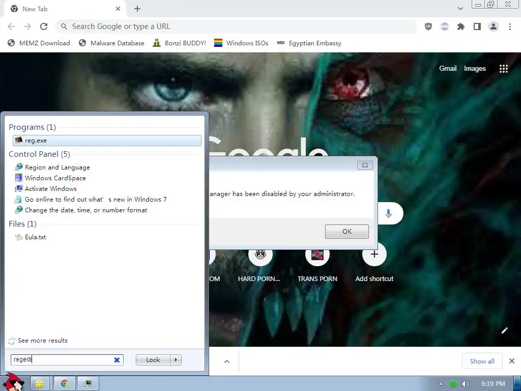521x391 pixels.
Task: Open the green tray icon
Action: point(453,384)
